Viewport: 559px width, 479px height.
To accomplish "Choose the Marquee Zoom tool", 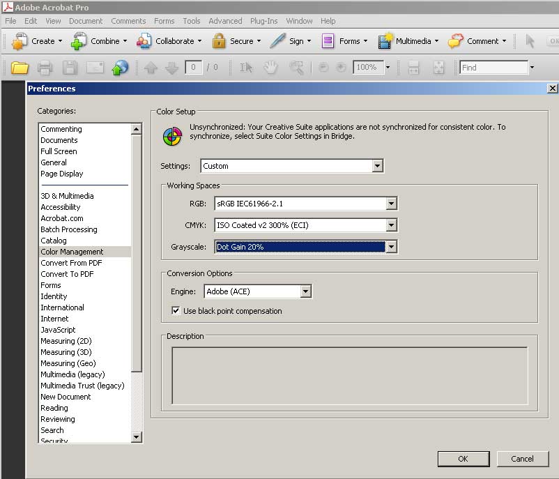I will pyautogui.click(x=297, y=68).
